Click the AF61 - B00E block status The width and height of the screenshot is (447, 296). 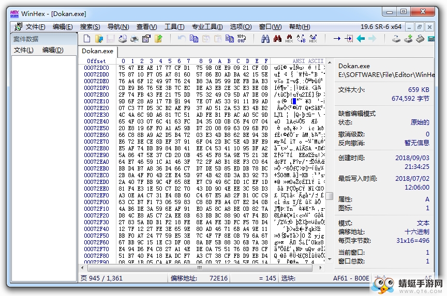click(x=351, y=278)
